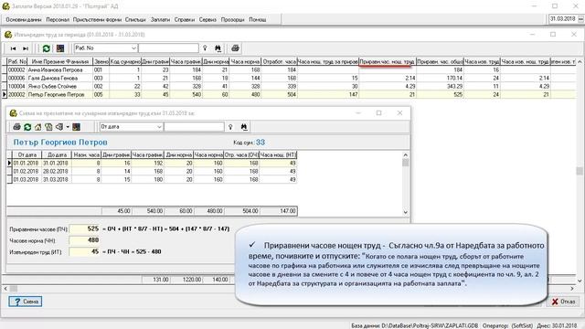Click the app icon in main title bar
Screen dimensions: 585x329
6,6
